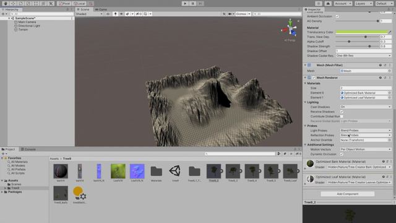Image resolution: width=396 pixels, height=223 pixels.
Task: Open the Account dropdown
Action: click(343, 4)
